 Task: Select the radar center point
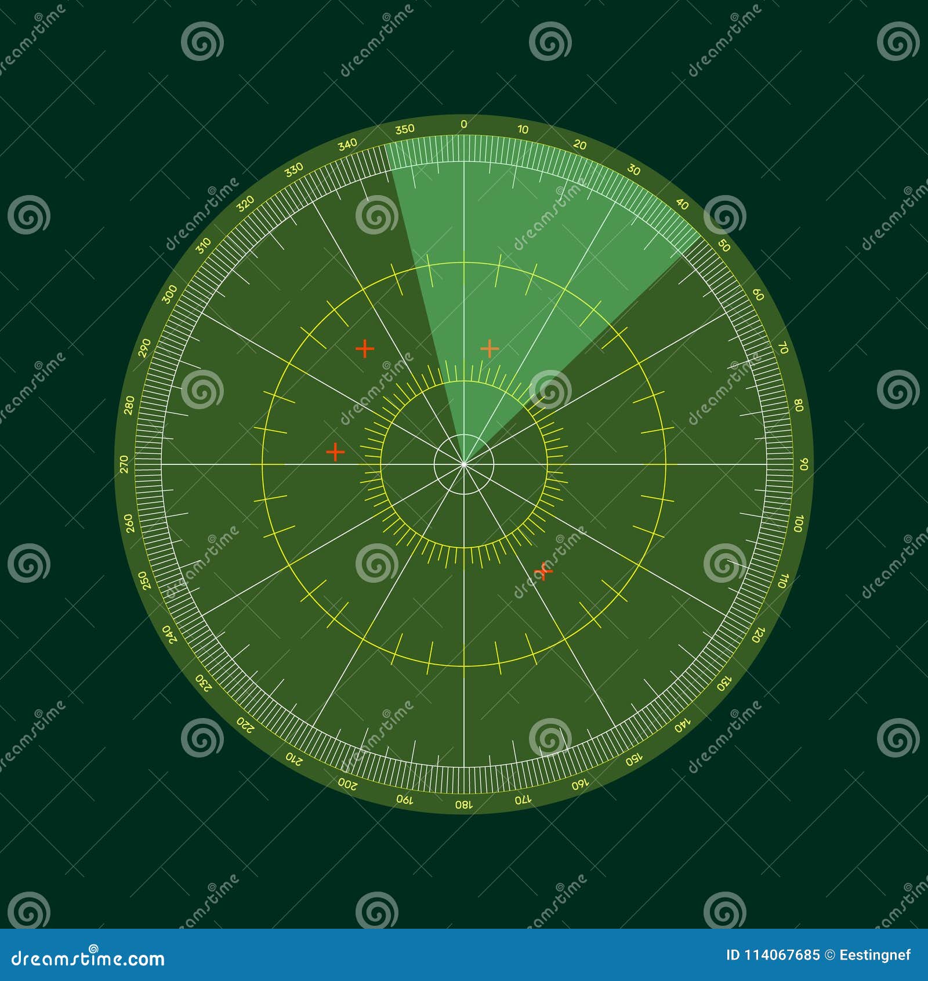click(x=465, y=463)
